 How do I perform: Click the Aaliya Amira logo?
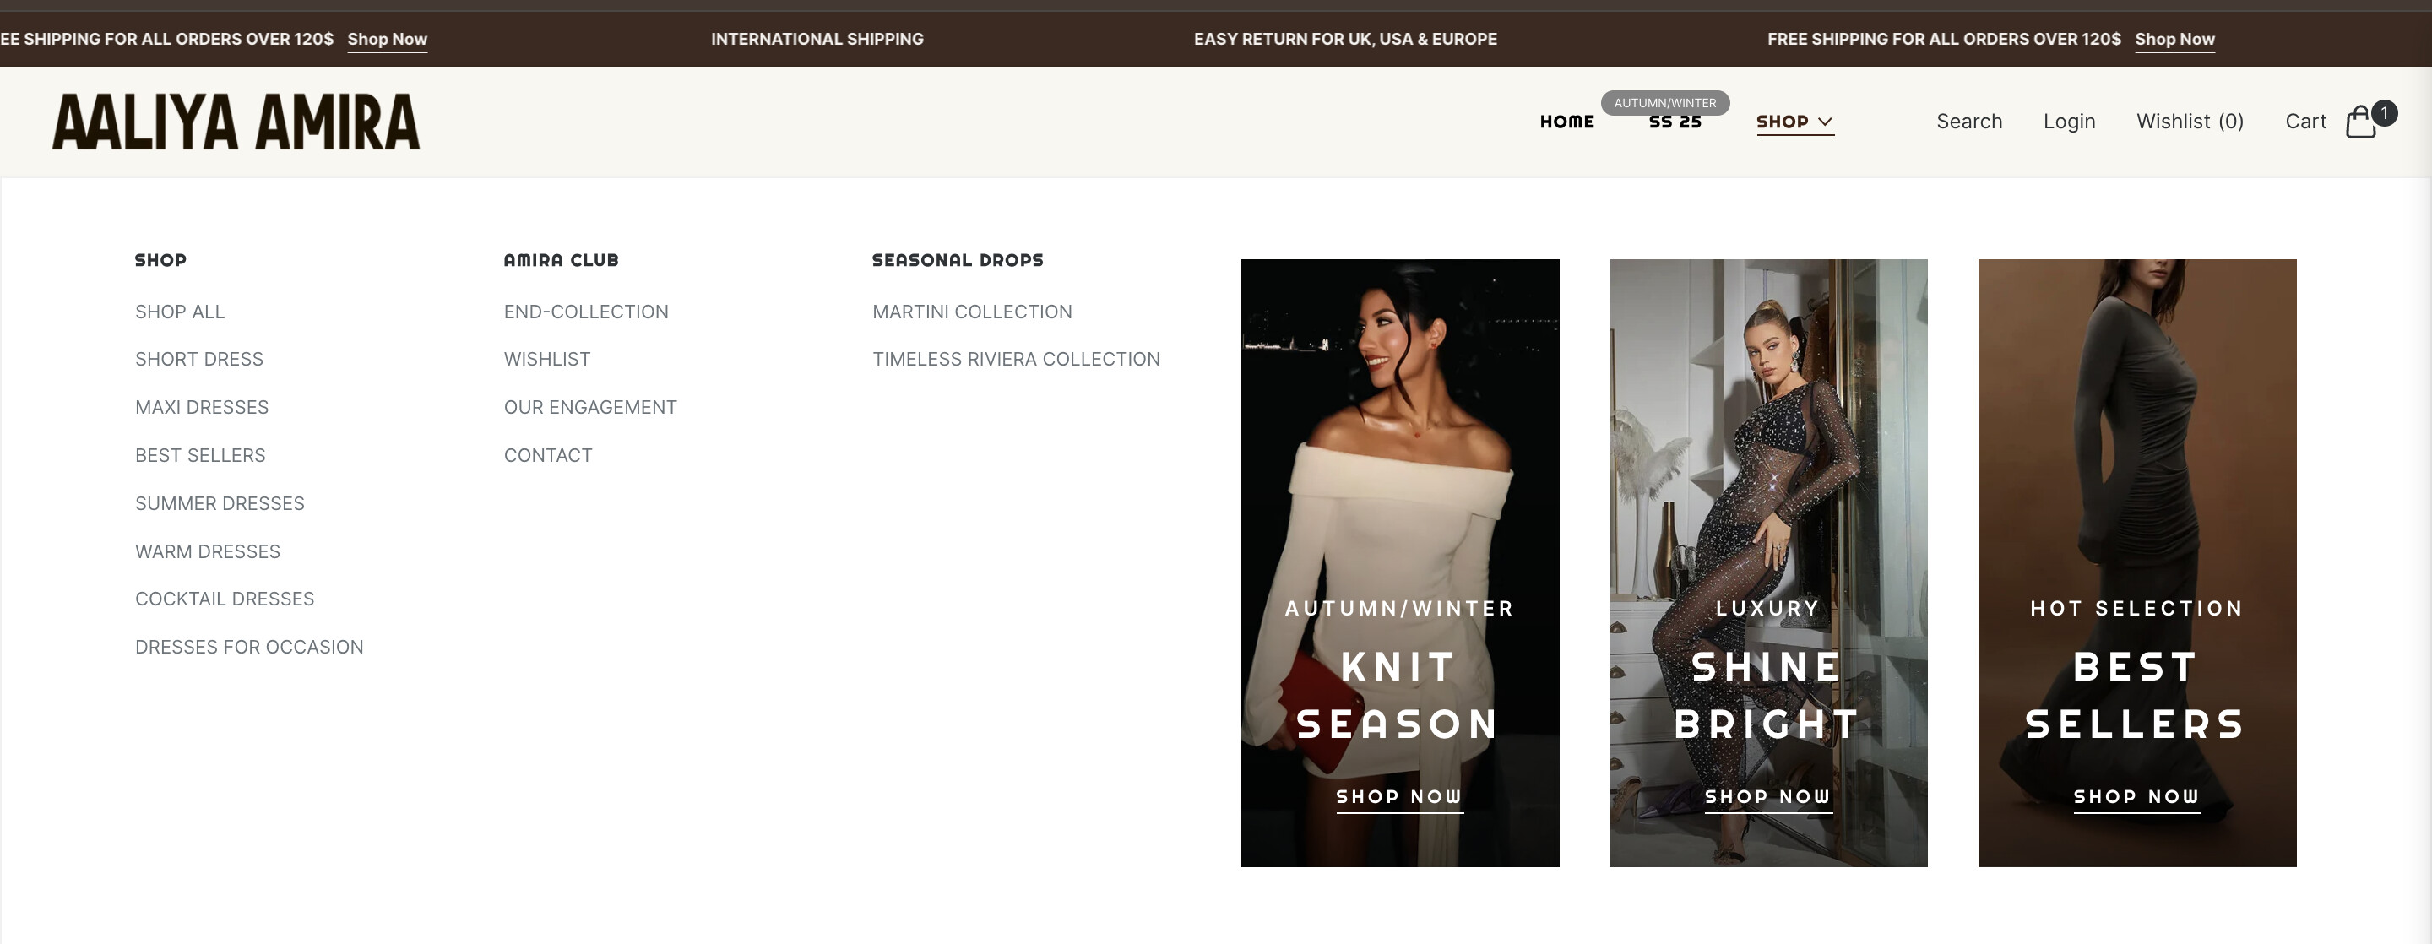[x=235, y=122]
